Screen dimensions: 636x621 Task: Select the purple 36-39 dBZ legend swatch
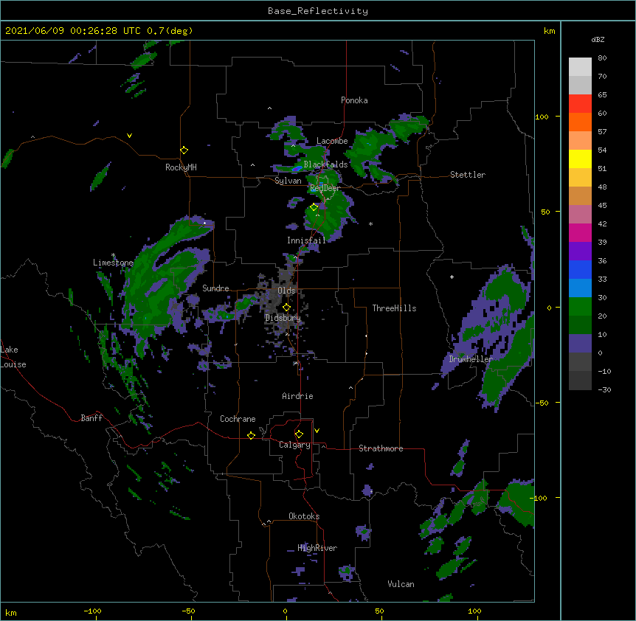click(x=580, y=251)
